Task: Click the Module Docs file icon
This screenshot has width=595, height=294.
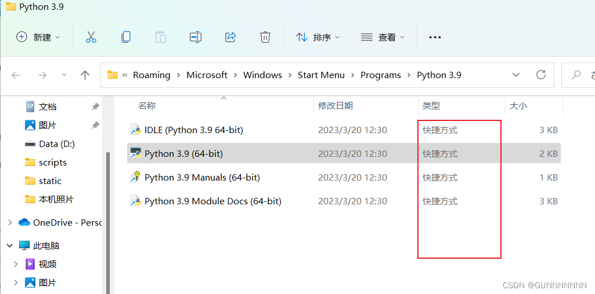Action: pos(135,201)
